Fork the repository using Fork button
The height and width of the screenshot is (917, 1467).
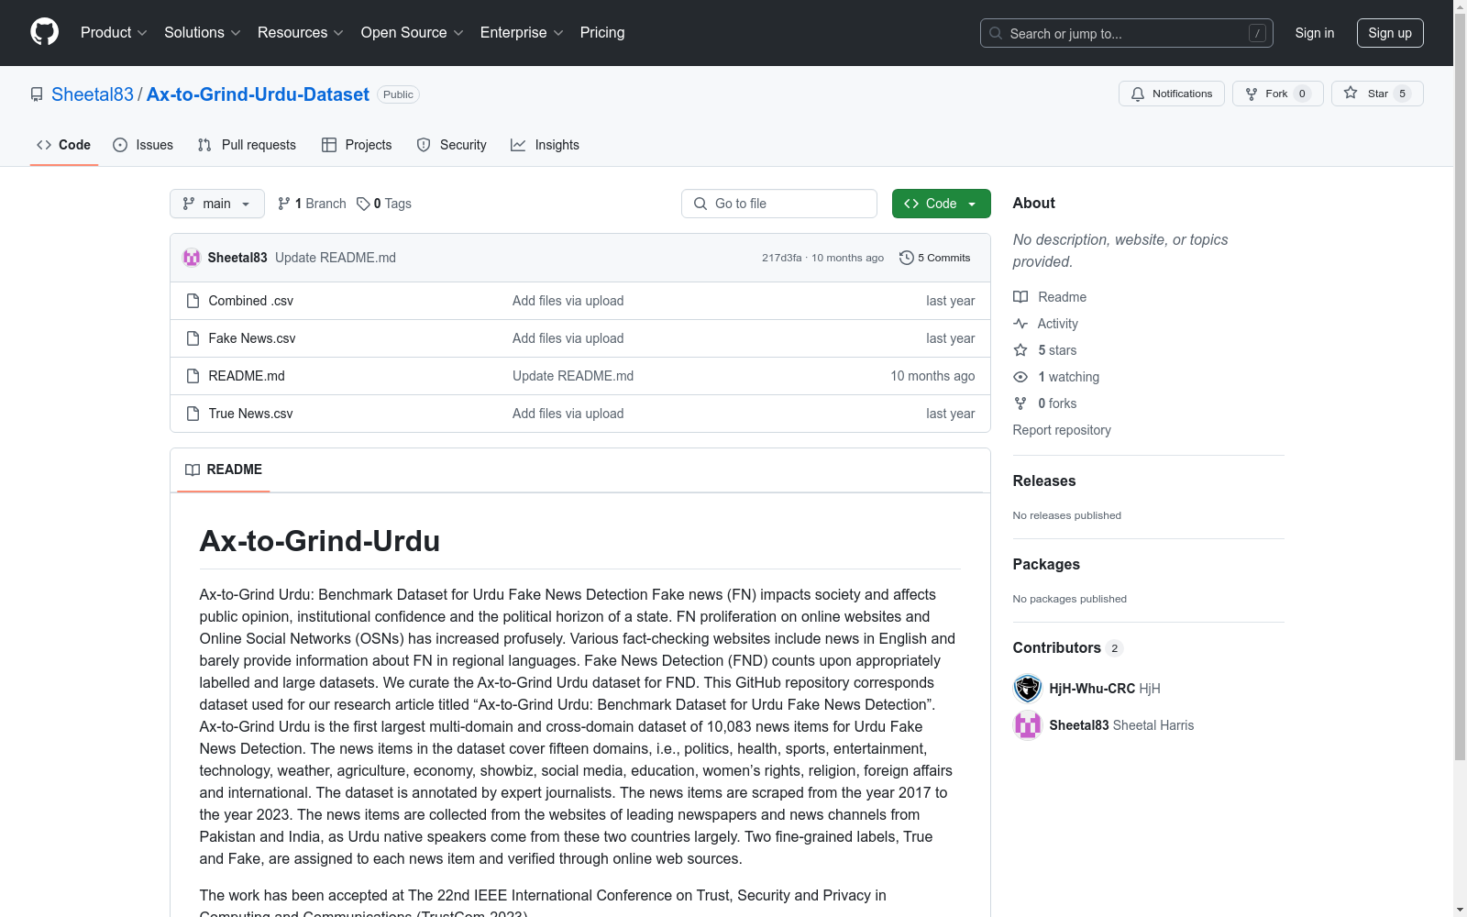[x=1277, y=94]
